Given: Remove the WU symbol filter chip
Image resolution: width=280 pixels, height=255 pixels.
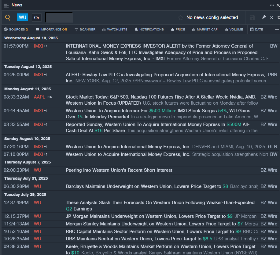Looking at the screenshot, I should tap(23, 17).
